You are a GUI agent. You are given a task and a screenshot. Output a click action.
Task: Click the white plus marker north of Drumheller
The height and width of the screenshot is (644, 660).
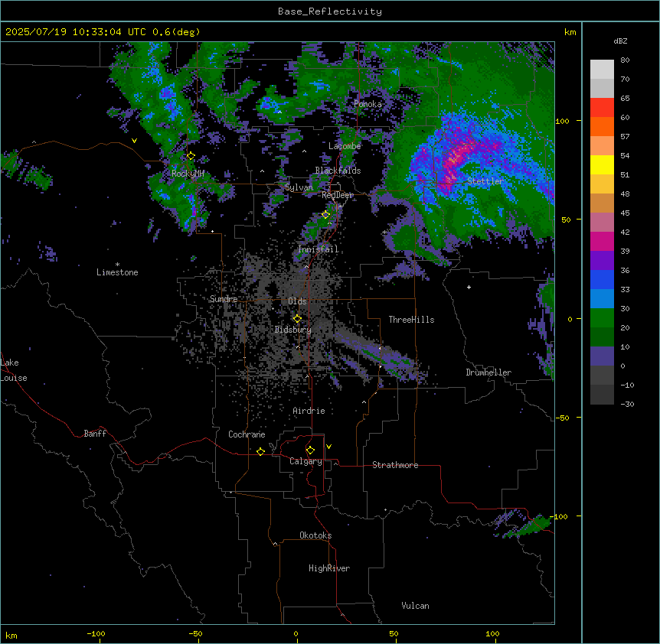coord(469,287)
